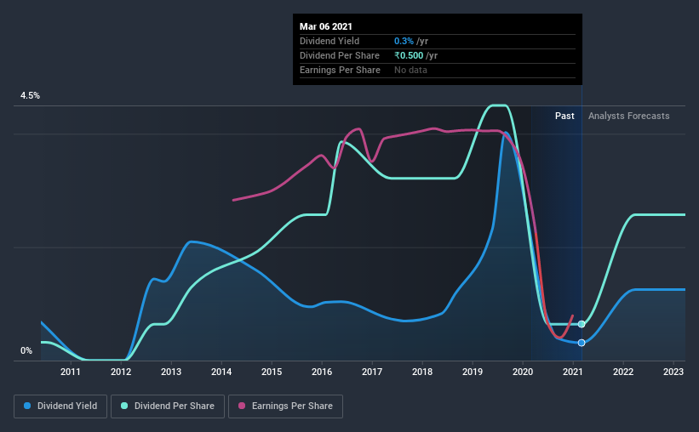Image resolution: width=699 pixels, height=432 pixels.
Task: Click the Mar 06 2021 tooltip date
Action: coord(326,26)
